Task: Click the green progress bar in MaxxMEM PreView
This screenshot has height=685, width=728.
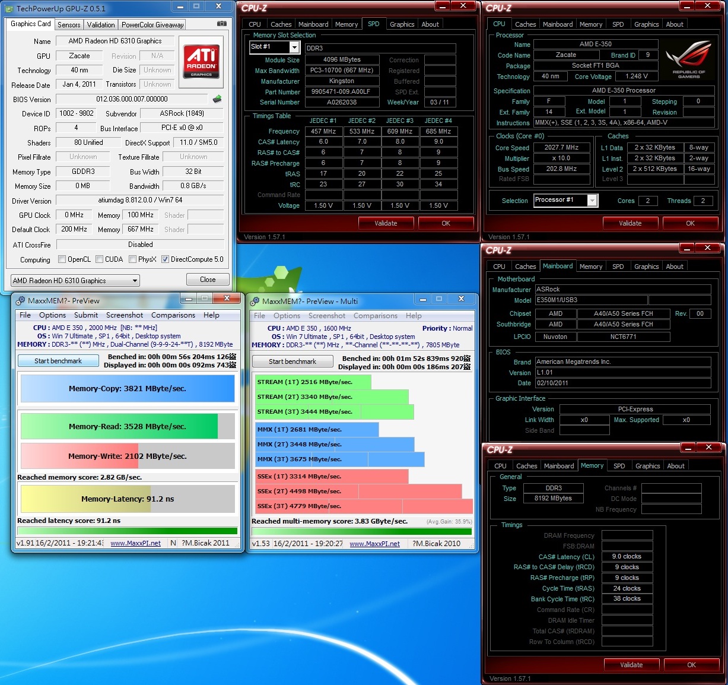Action: [x=128, y=531]
